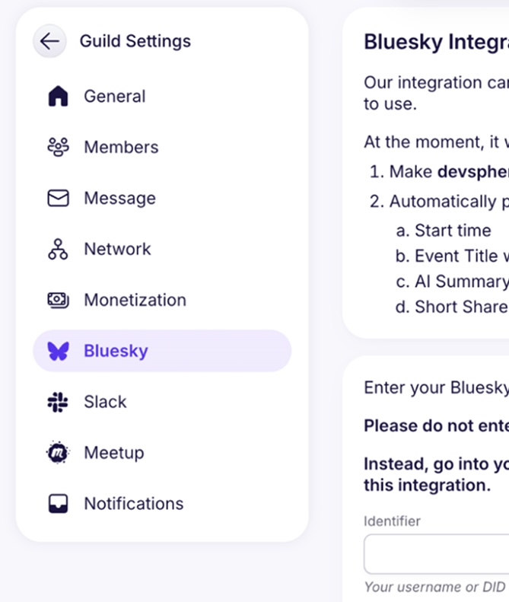Image resolution: width=509 pixels, height=602 pixels.
Task: Select Network in the sidebar
Action: pos(117,249)
